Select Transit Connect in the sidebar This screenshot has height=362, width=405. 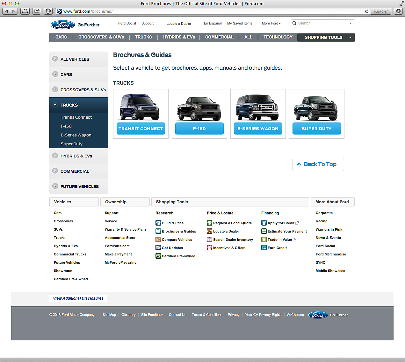coord(76,117)
